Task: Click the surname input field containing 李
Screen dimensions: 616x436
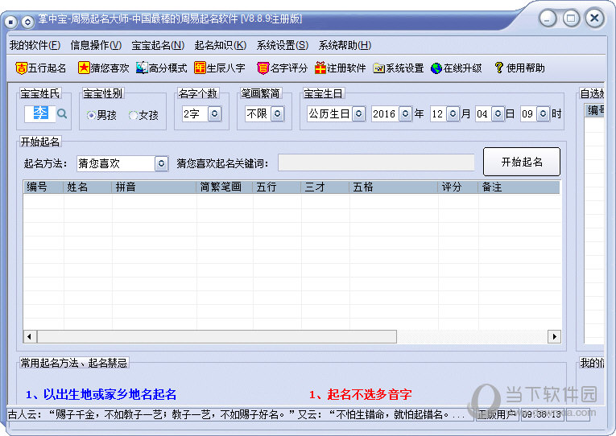Action: pos(40,113)
